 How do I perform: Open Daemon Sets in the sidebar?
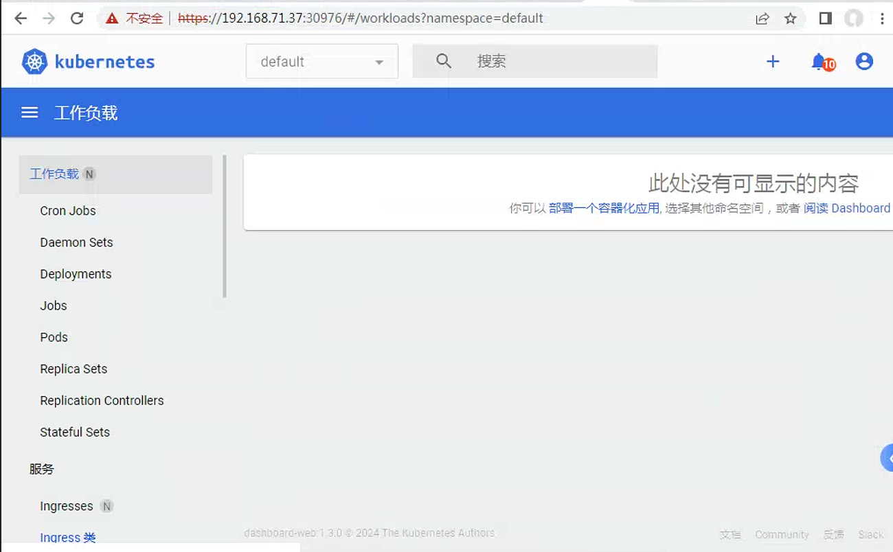tap(76, 242)
